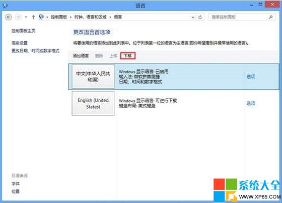Click '键盘布局: 美式键盘' text
This screenshot has height=203, width=282.
click(137, 106)
